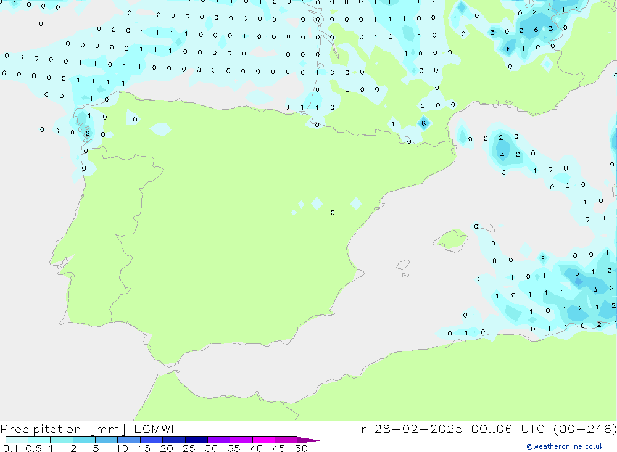Click the 45–50 mm legend color swatch
The image size is (617, 452).
pyautogui.click(x=286, y=440)
